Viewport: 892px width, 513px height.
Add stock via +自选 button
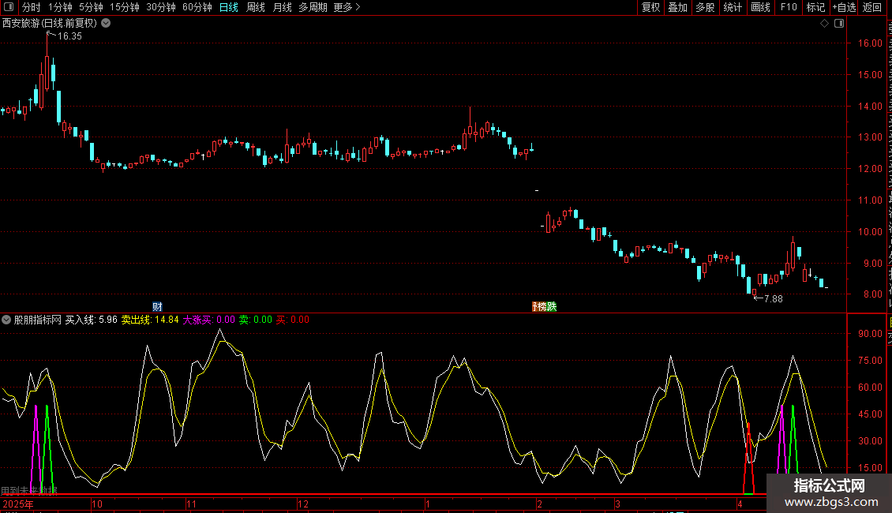coord(844,7)
